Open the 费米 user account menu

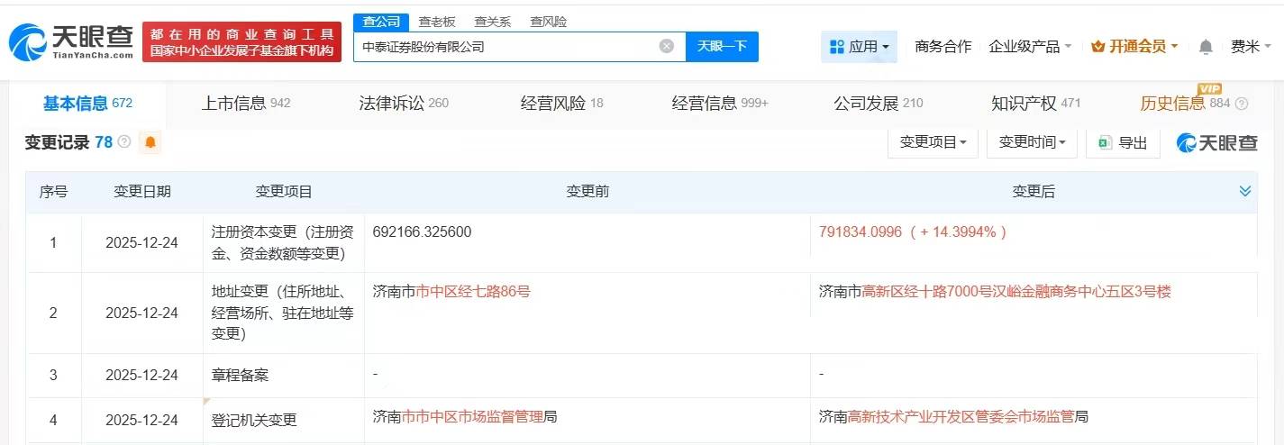click(1252, 47)
